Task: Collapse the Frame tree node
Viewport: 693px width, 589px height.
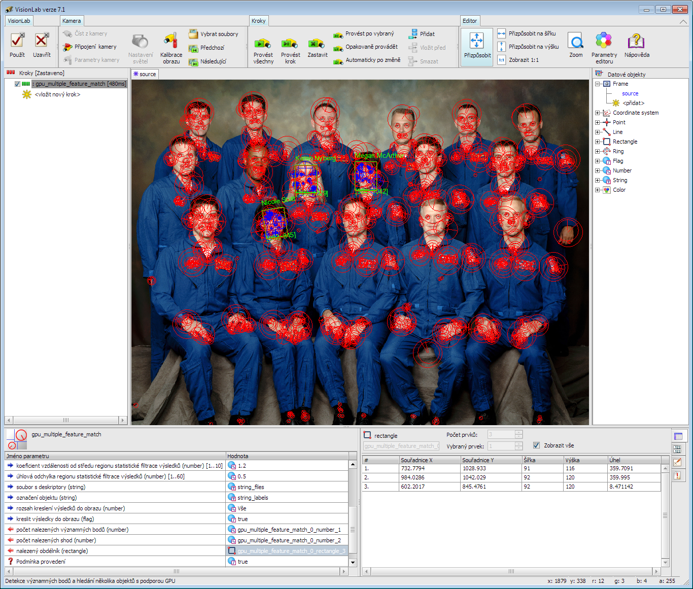Action: coord(597,84)
